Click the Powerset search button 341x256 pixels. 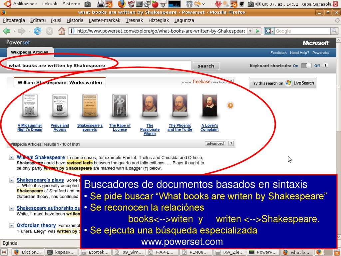[206, 66]
